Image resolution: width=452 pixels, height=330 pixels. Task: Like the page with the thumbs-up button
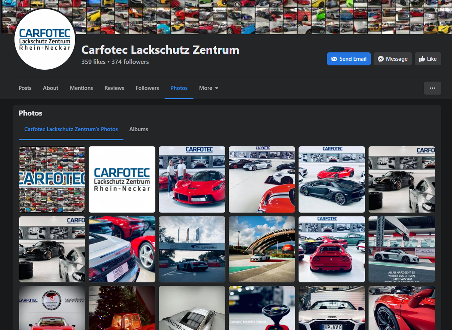pos(428,59)
